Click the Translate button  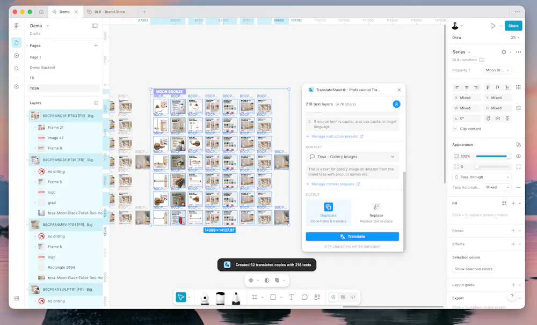(352, 237)
